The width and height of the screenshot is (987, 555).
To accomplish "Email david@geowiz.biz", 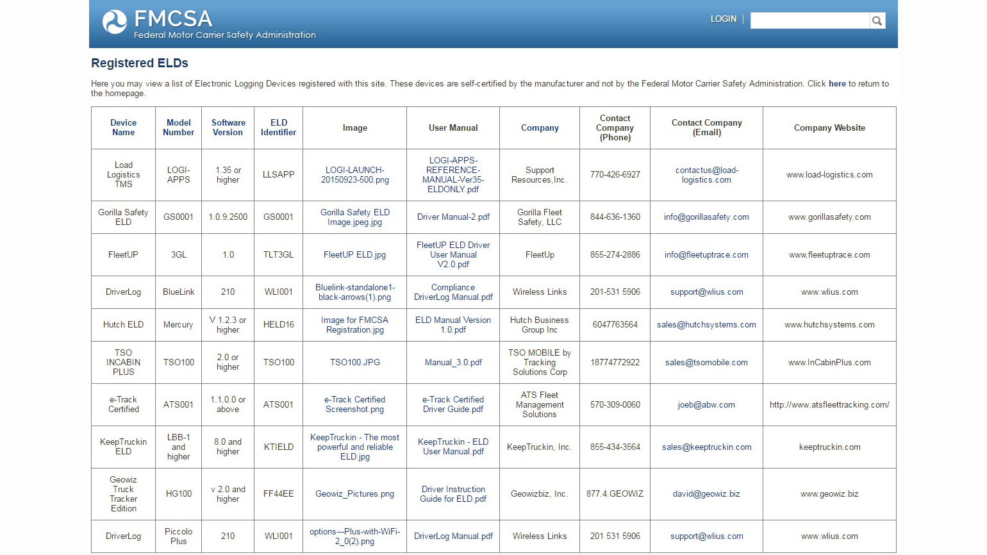I will (706, 494).
